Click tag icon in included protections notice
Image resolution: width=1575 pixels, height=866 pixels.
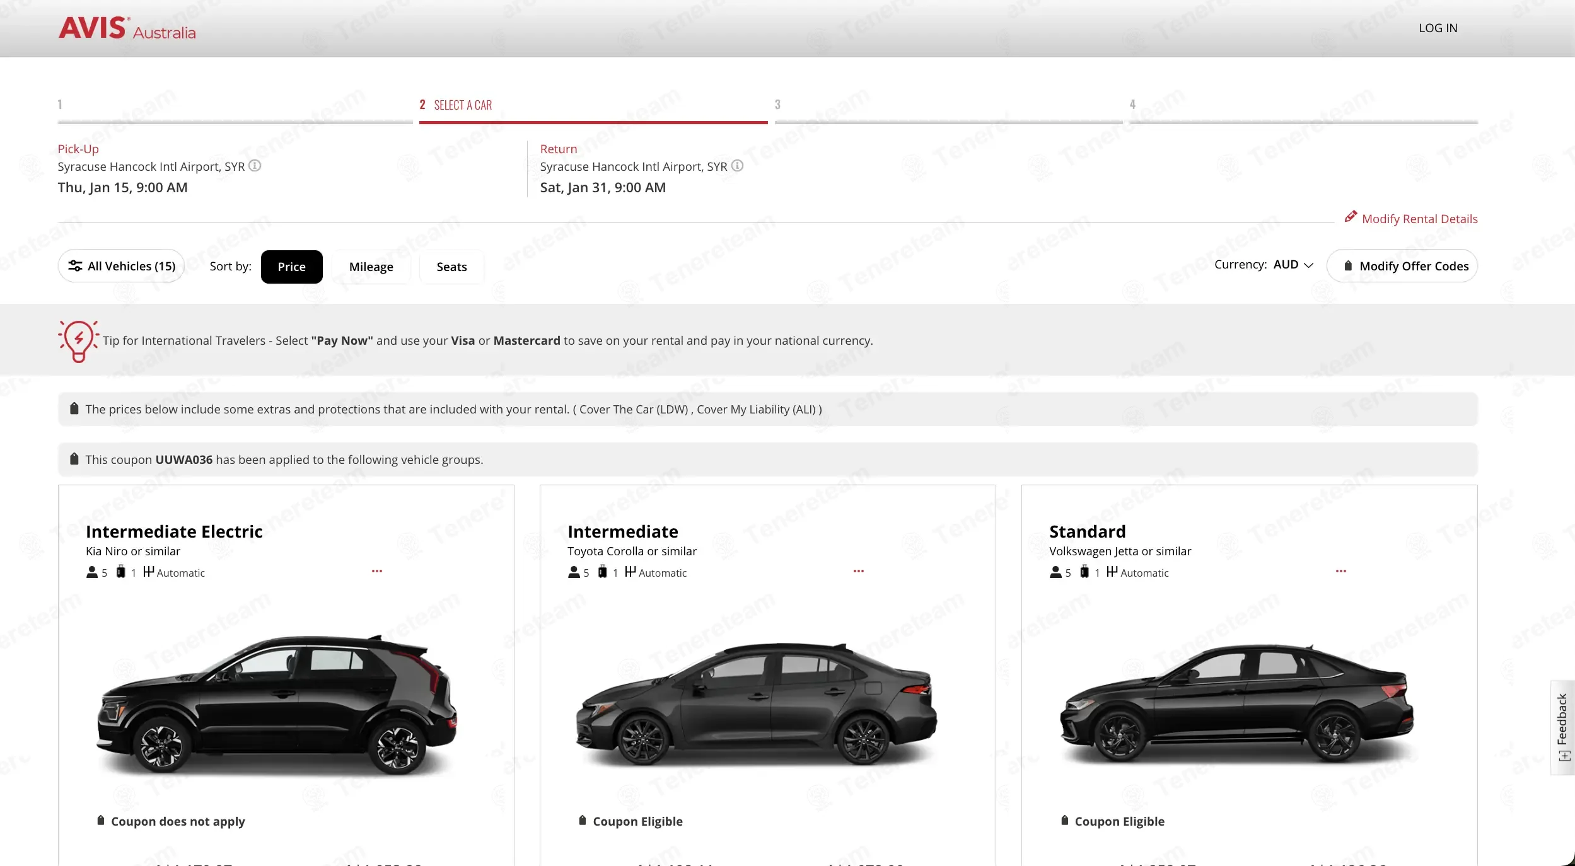(x=74, y=408)
